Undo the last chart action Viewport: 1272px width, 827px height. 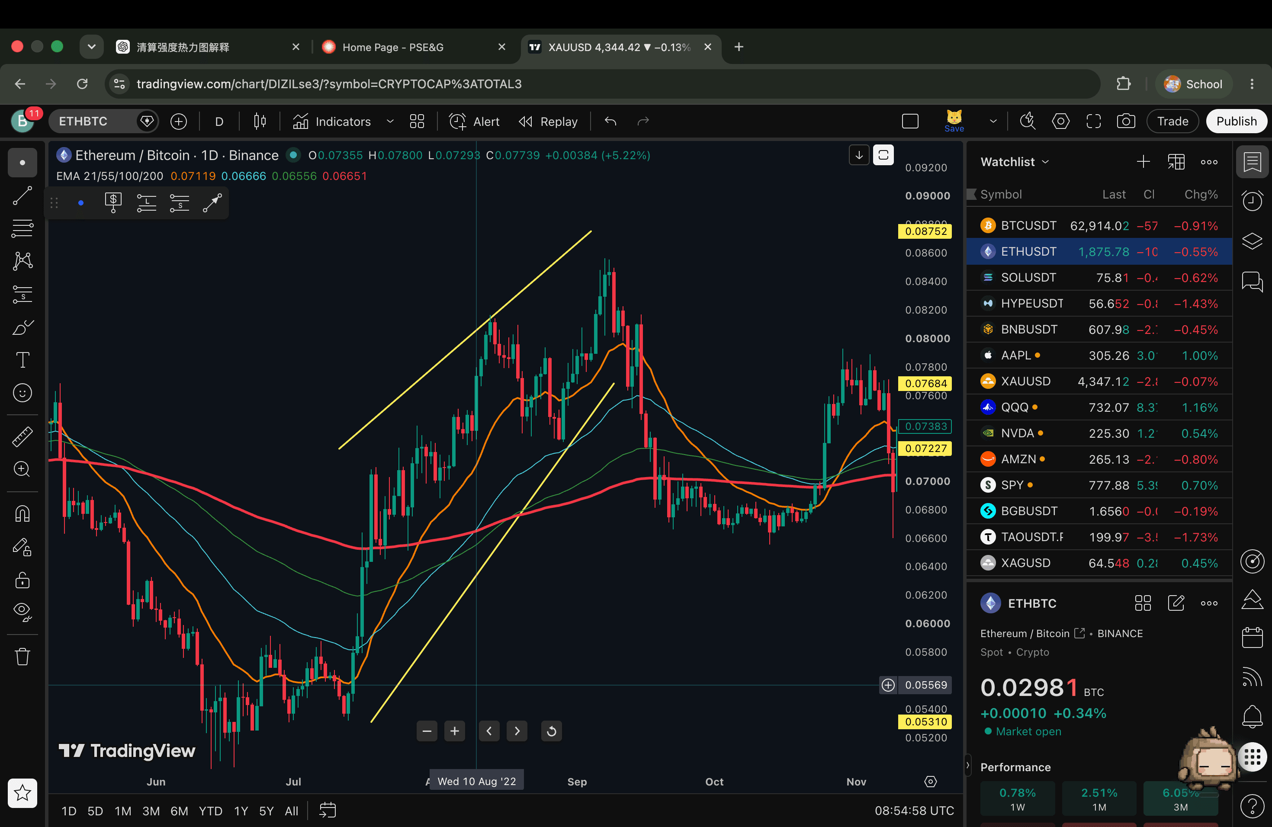pos(610,121)
